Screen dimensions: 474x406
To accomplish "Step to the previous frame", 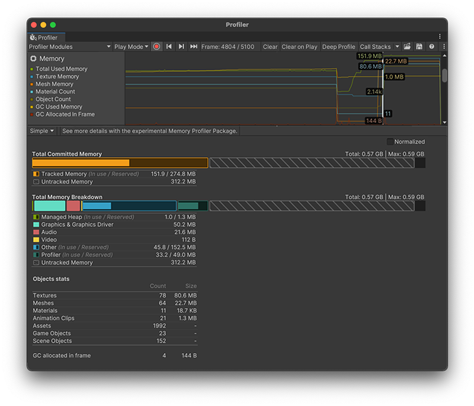I will (169, 46).
